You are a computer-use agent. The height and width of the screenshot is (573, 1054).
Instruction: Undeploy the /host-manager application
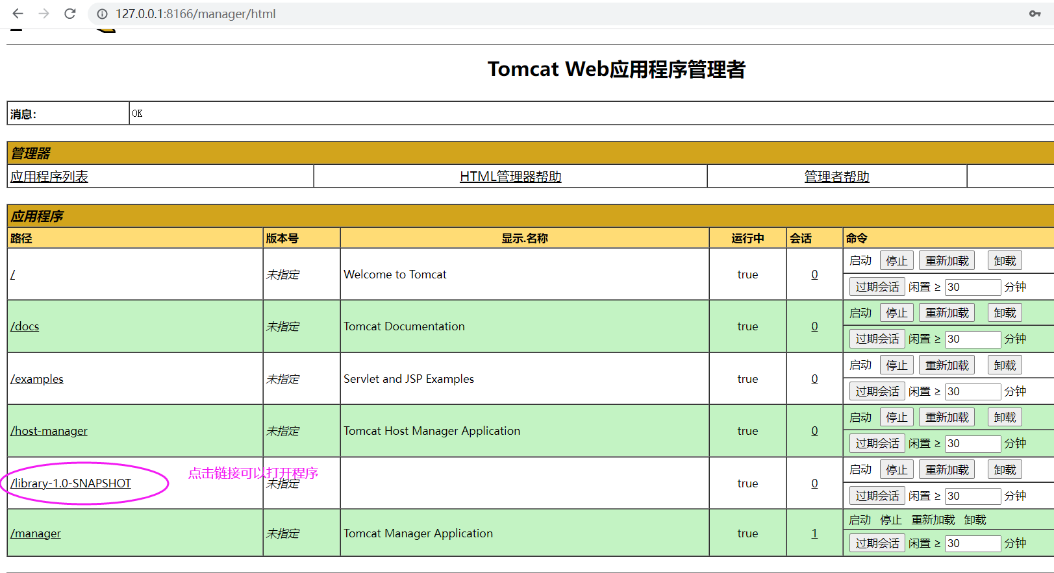[x=1005, y=417]
